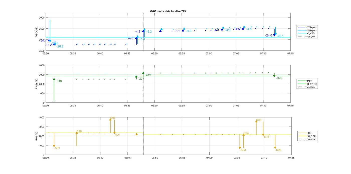
Task: Click the '-26.1' data label in VBD plot
Action: (x=280, y=36)
